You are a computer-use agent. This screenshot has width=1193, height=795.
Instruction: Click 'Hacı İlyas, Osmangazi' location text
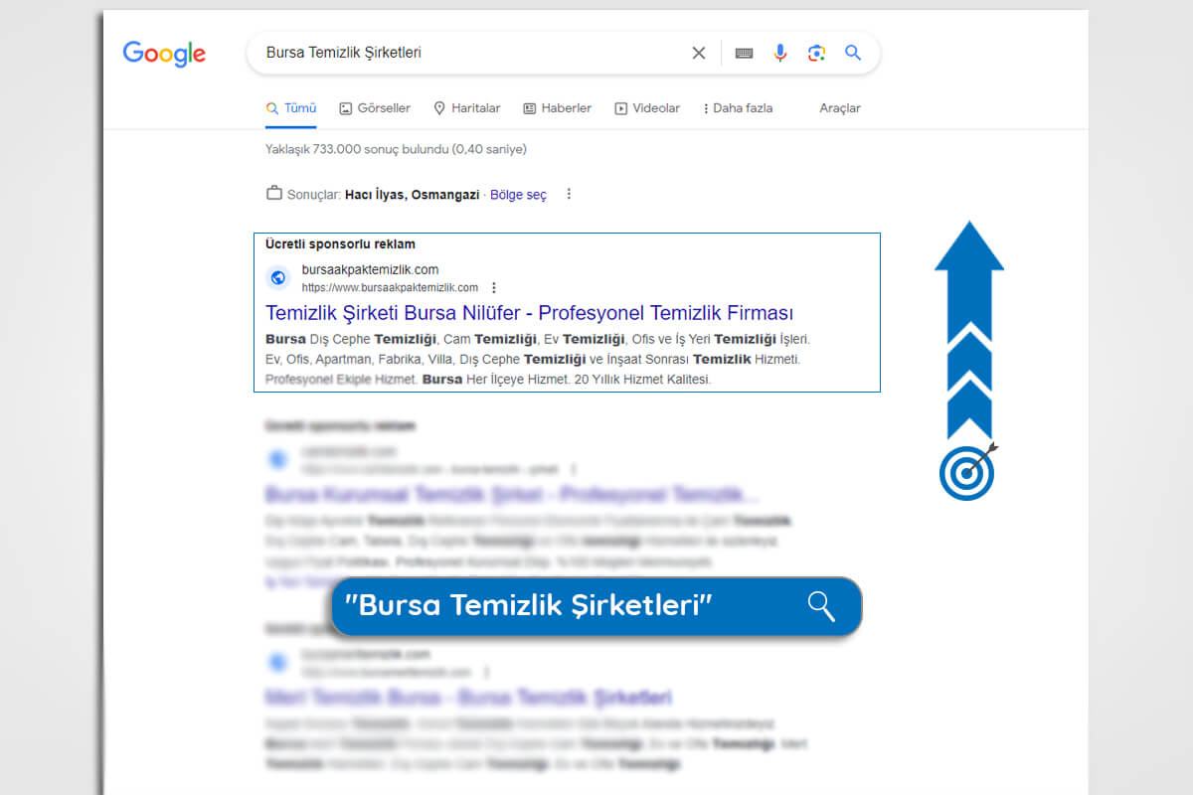tap(412, 195)
